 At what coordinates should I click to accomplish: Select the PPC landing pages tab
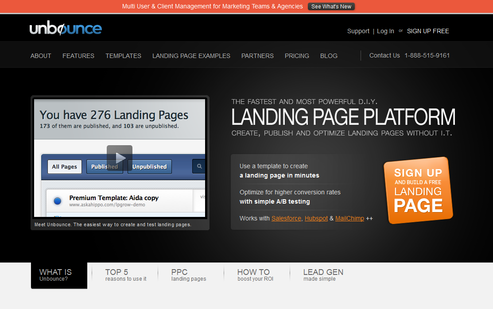189,275
